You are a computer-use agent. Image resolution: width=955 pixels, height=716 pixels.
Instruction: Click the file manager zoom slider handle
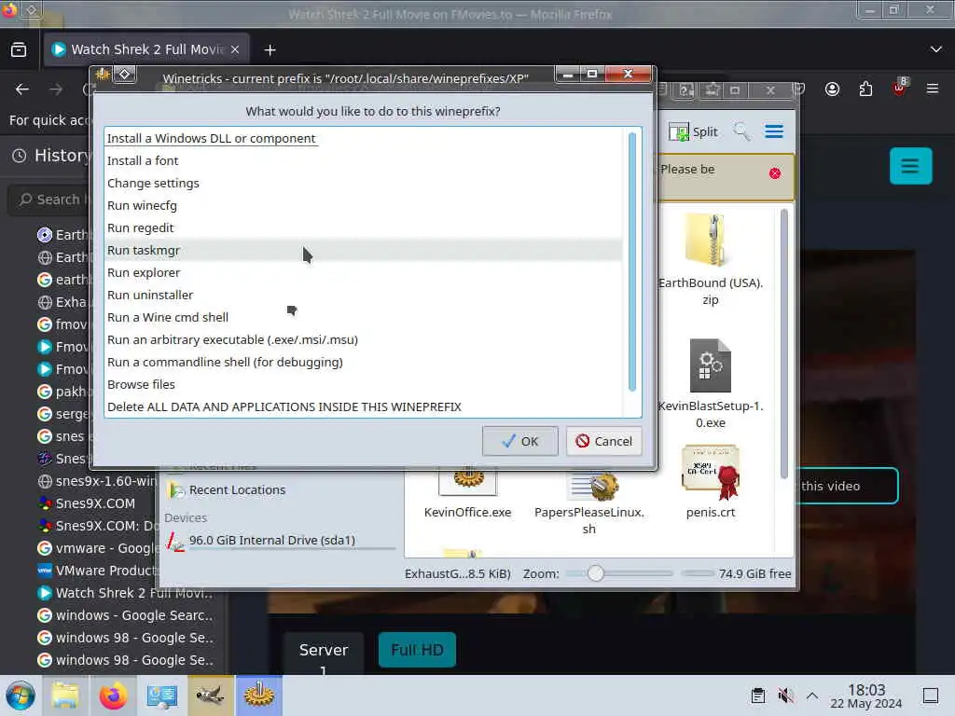596,573
